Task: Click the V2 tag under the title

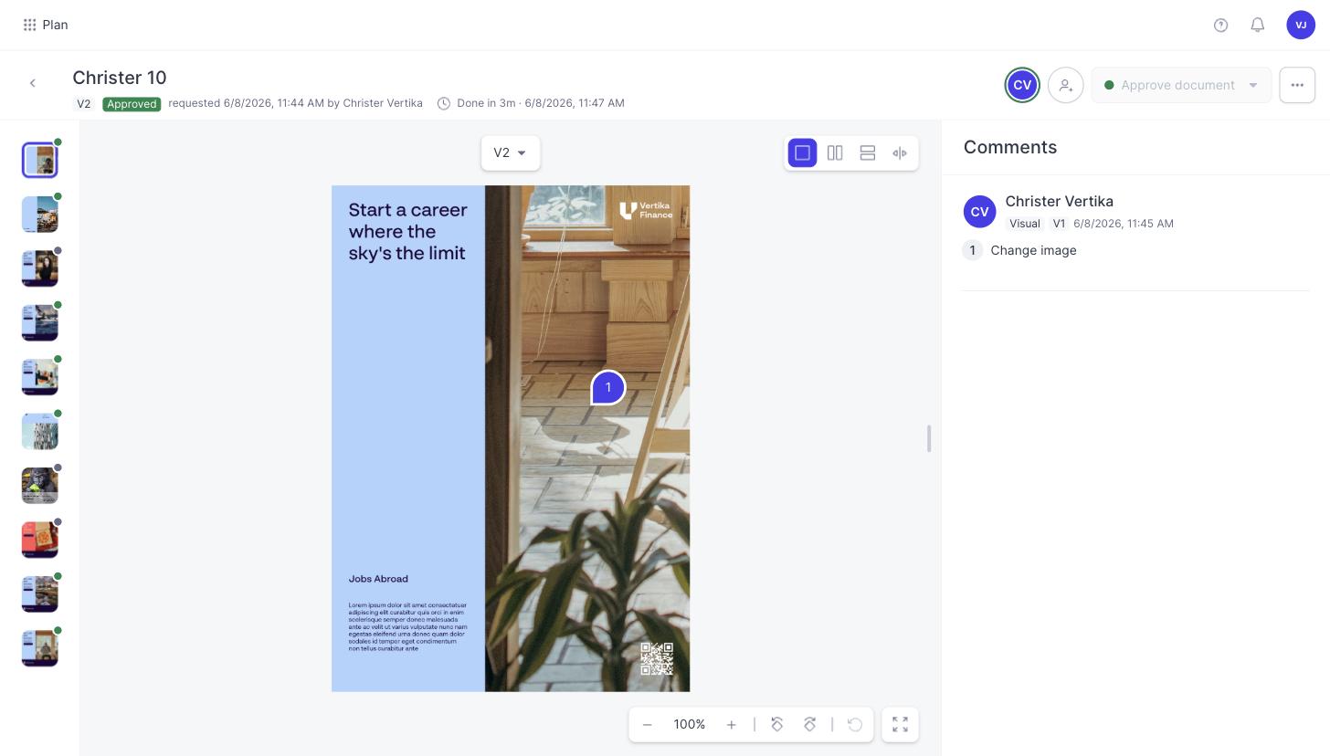Action: (x=84, y=103)
